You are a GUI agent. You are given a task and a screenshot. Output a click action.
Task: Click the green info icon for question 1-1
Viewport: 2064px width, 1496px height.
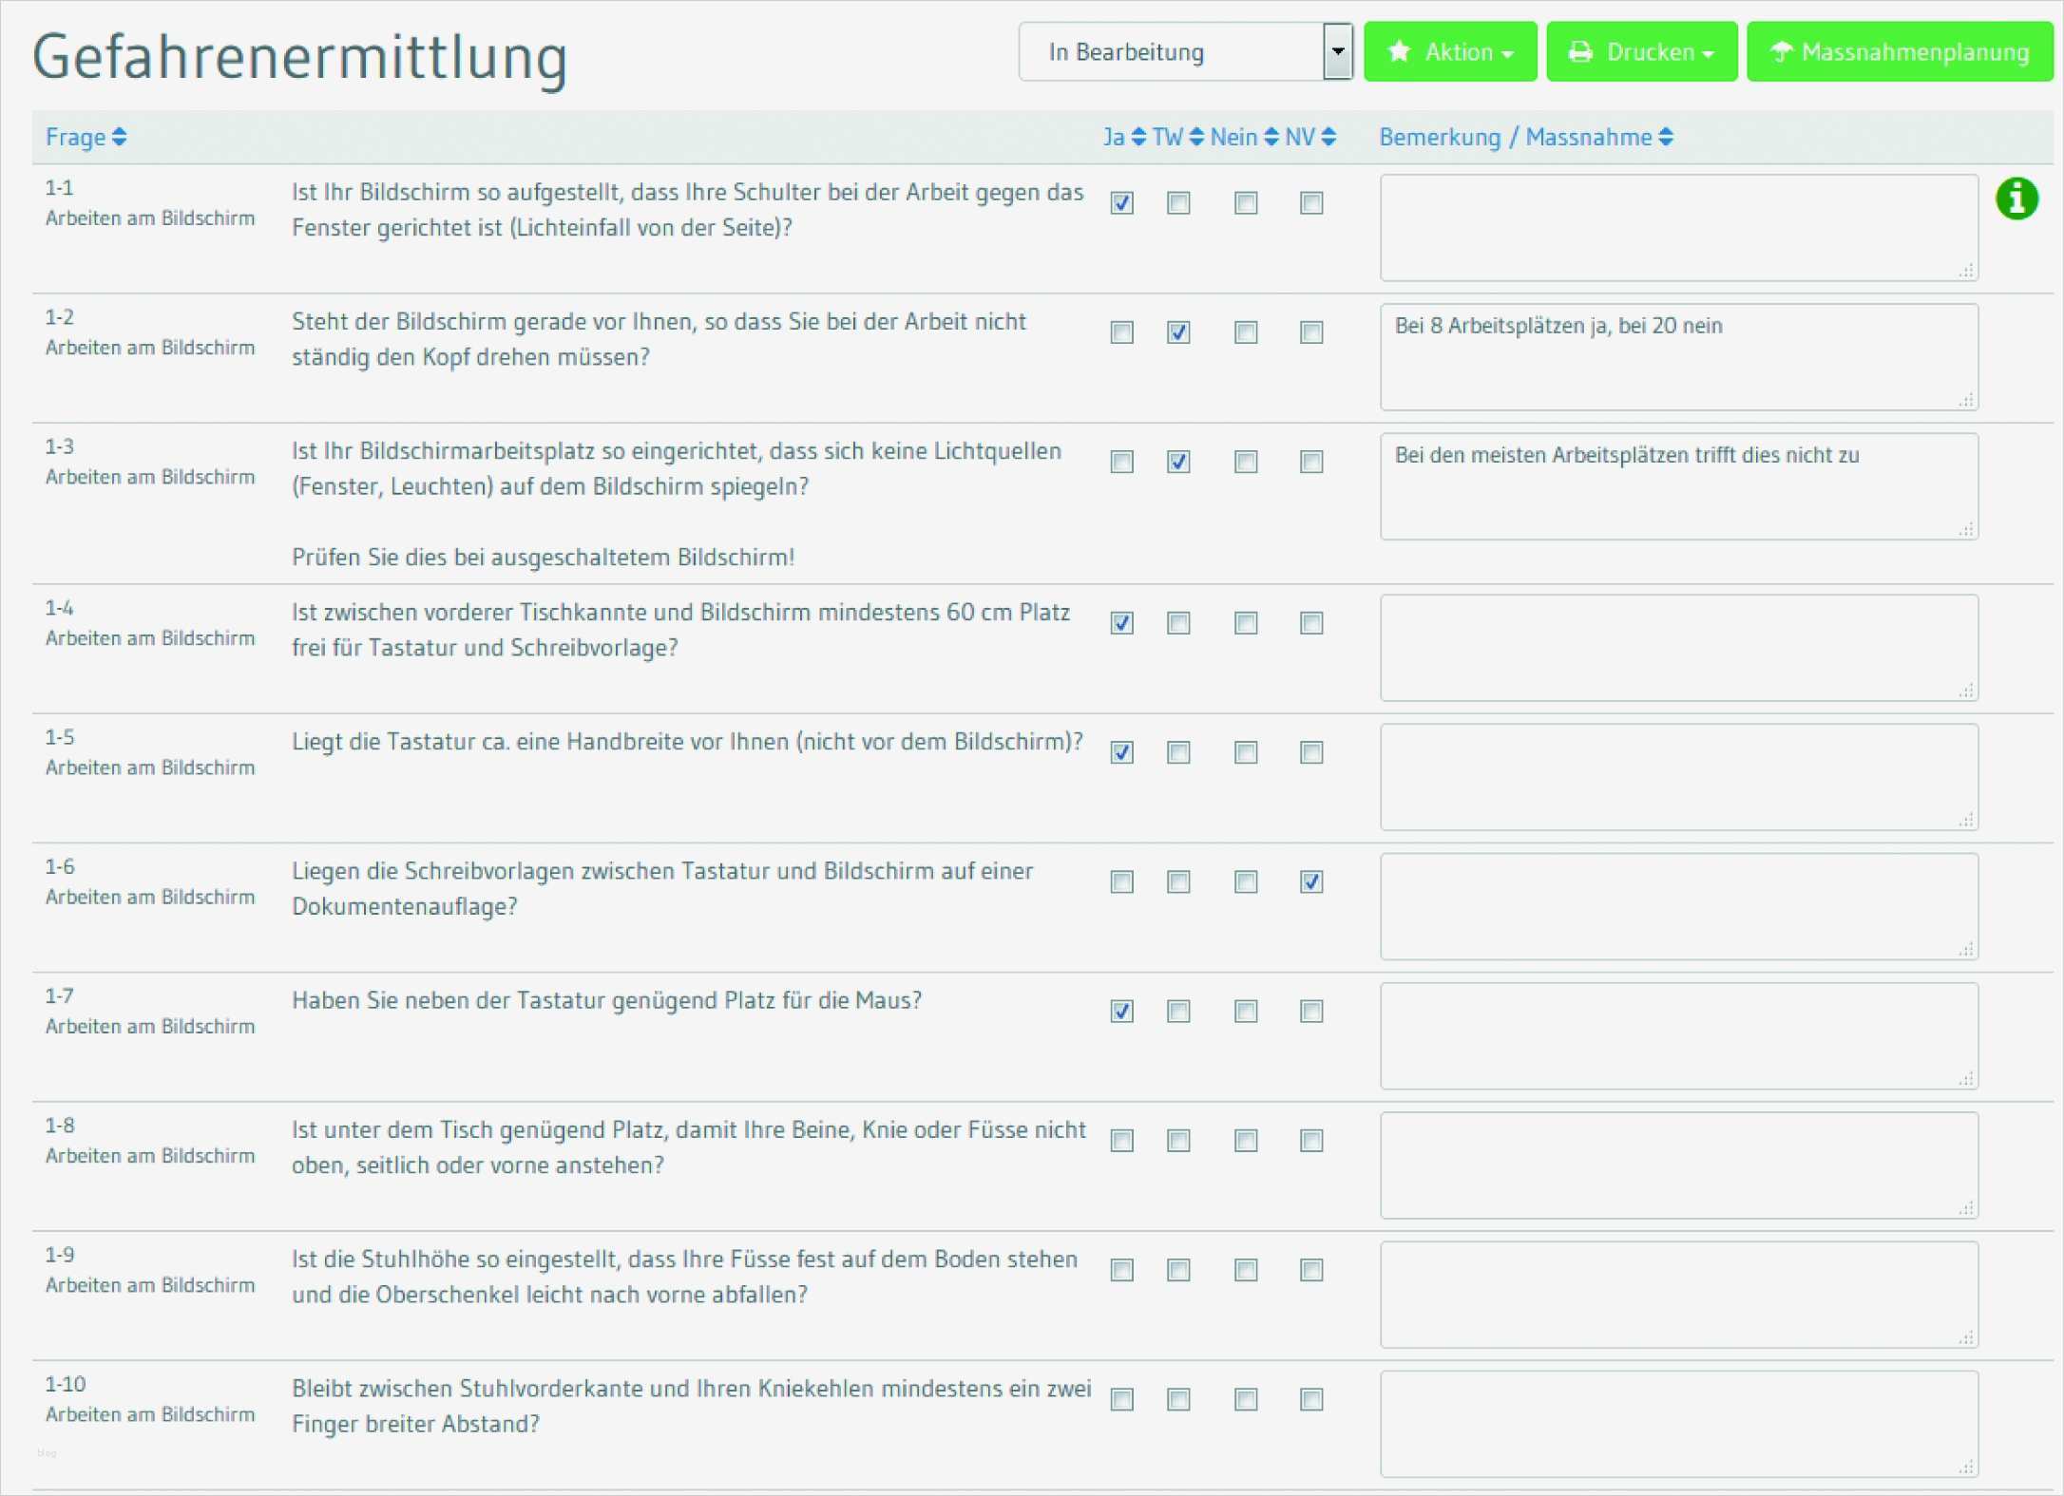tap(2016, 199)
